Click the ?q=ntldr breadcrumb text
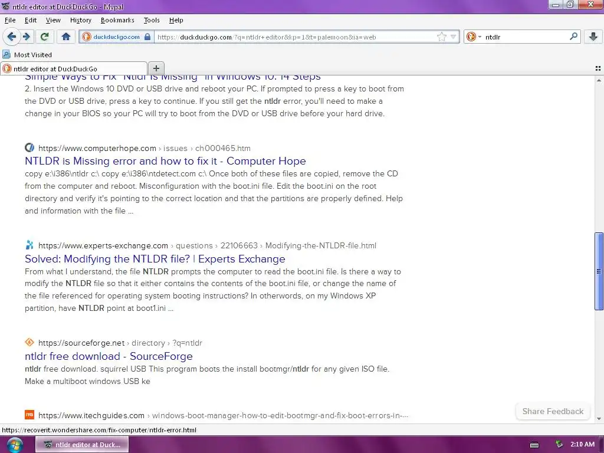Viewport: 604px width, 453px height. point(187,343)
